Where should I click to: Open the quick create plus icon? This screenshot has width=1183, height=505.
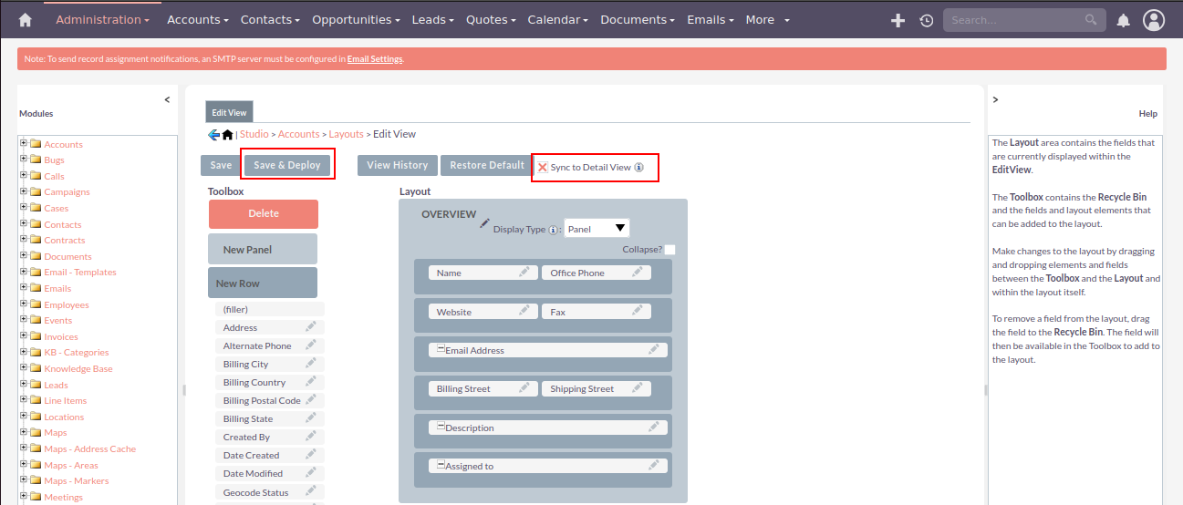898,20
